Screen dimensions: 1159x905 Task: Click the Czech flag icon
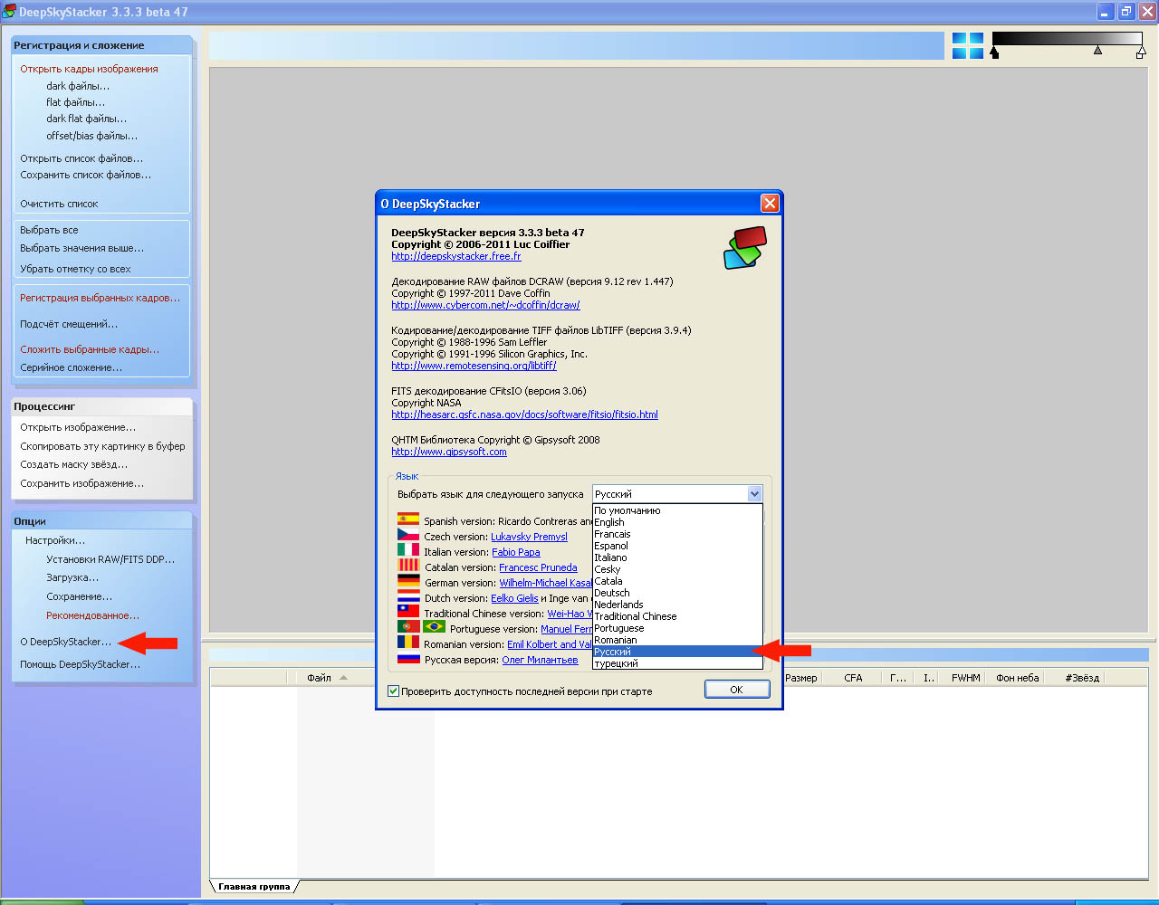408,535
